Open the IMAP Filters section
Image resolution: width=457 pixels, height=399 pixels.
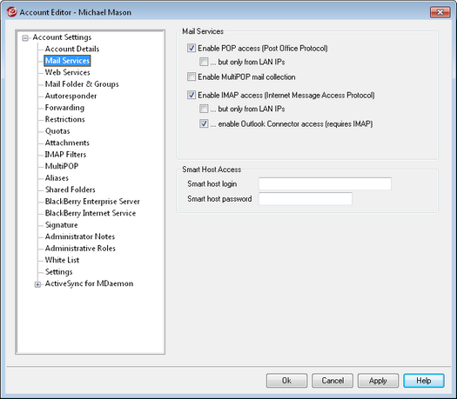tap(65, 154)
